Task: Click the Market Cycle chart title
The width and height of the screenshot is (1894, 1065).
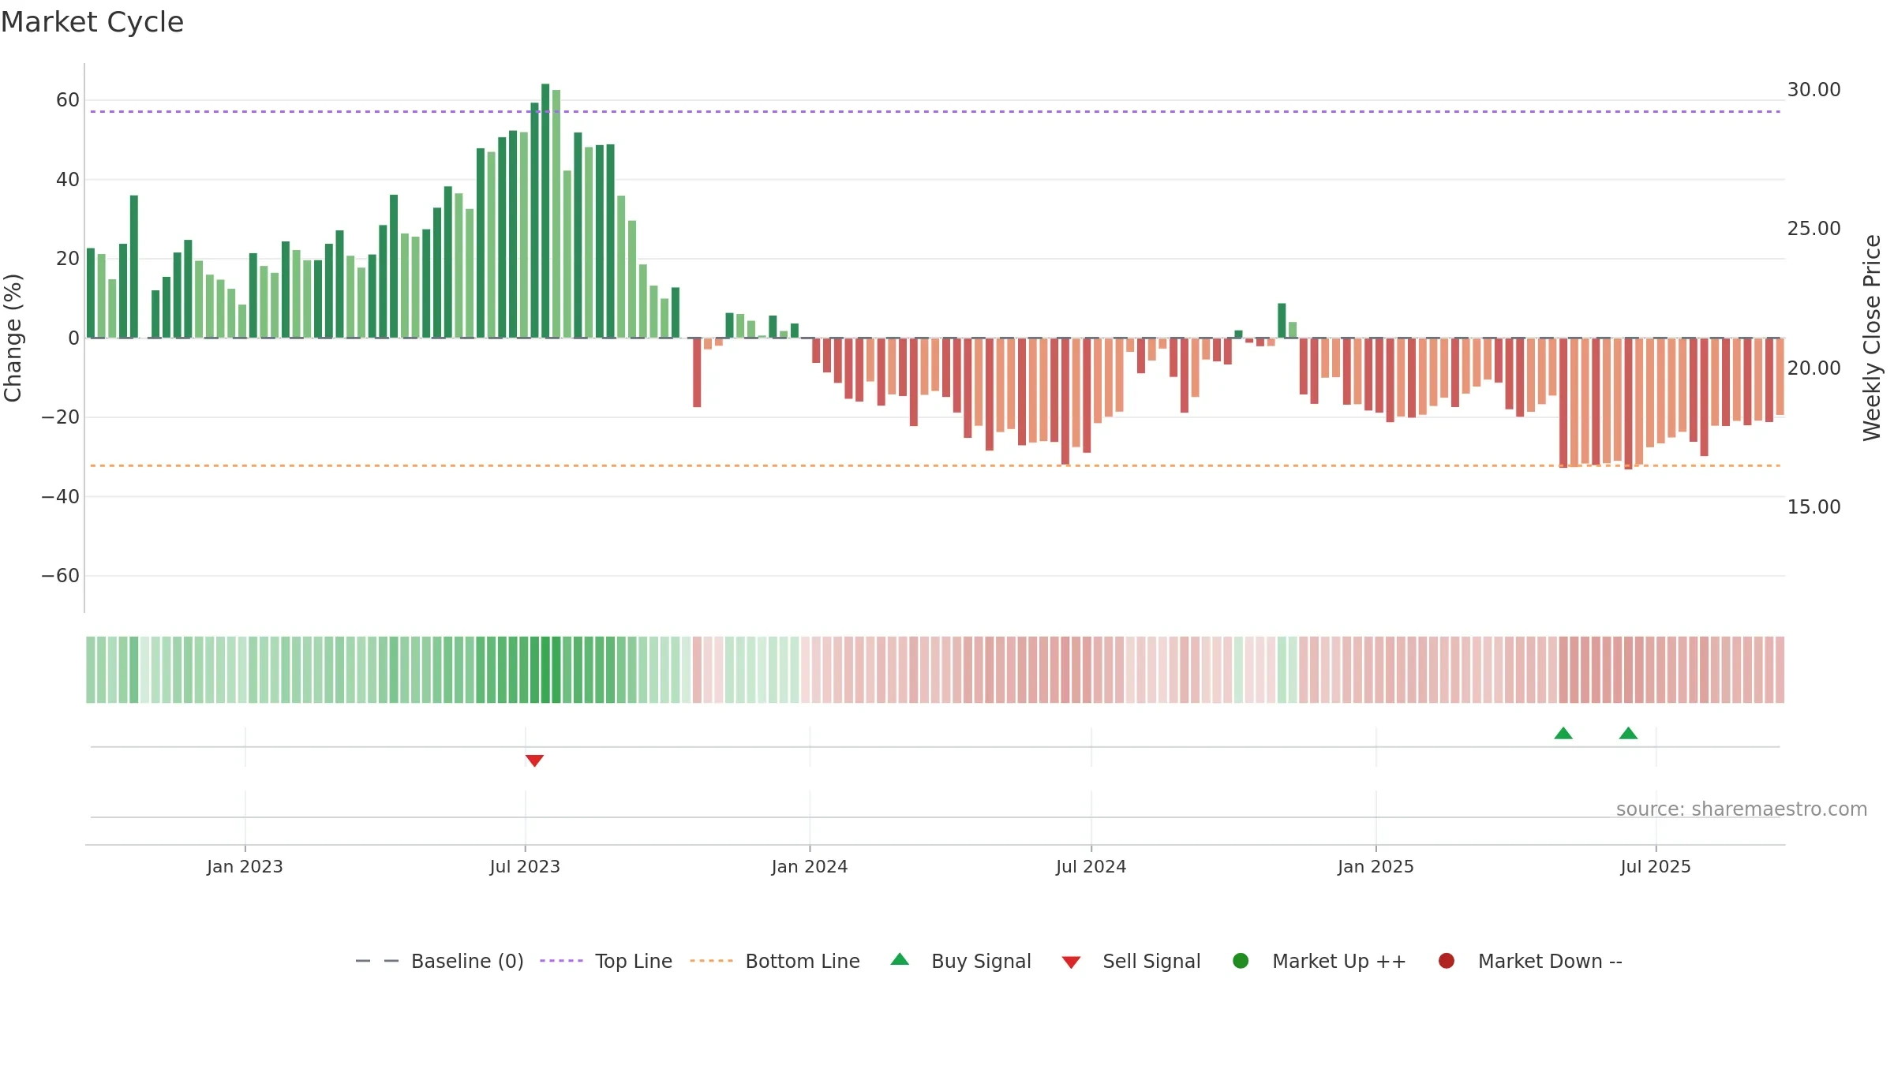Action: pos(92,22)
